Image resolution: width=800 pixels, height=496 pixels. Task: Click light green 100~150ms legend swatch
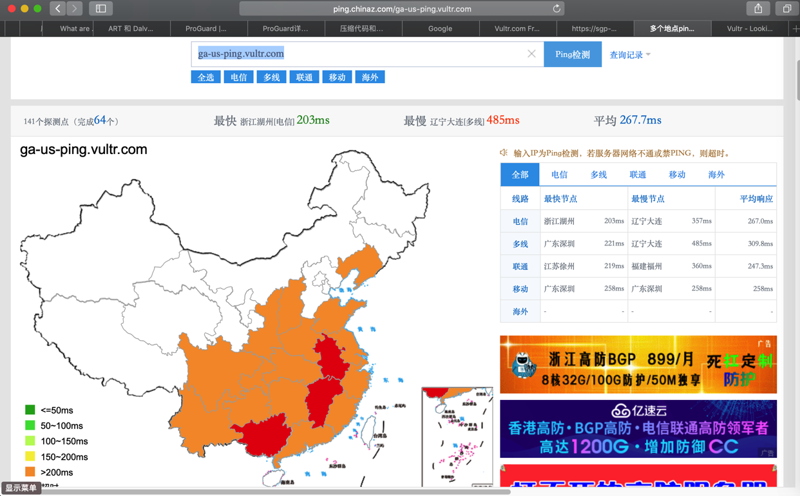[x=30, y=441]
